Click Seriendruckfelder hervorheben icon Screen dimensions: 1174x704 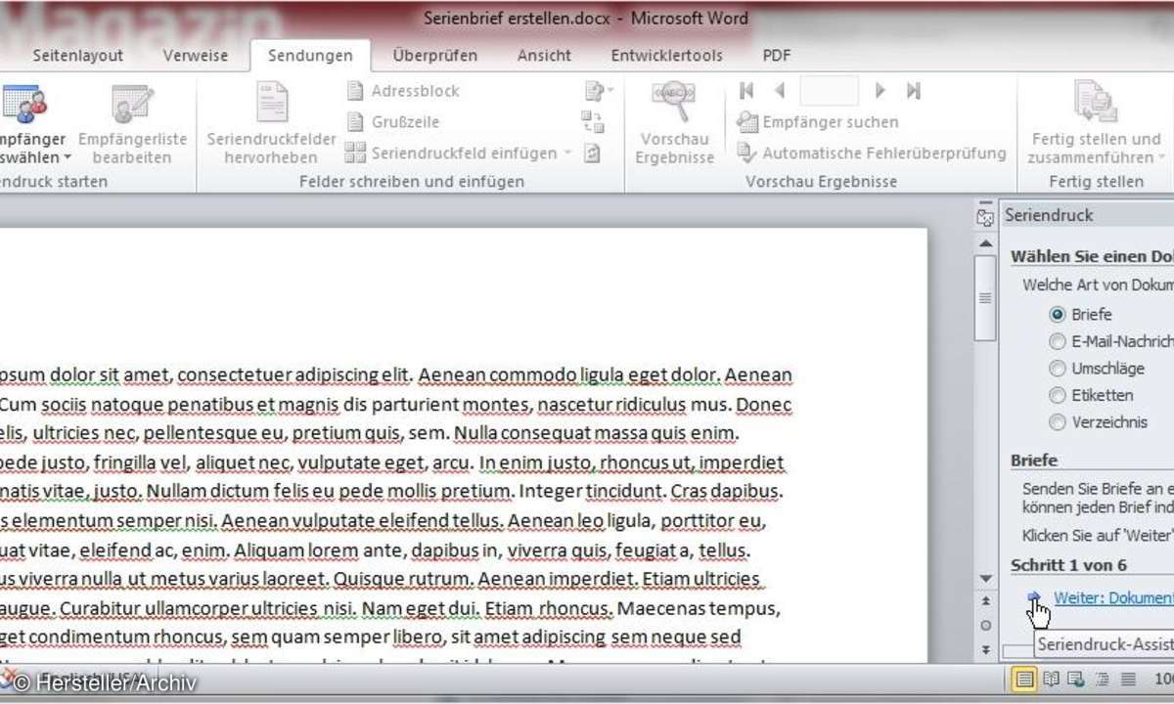pos(271,103)
